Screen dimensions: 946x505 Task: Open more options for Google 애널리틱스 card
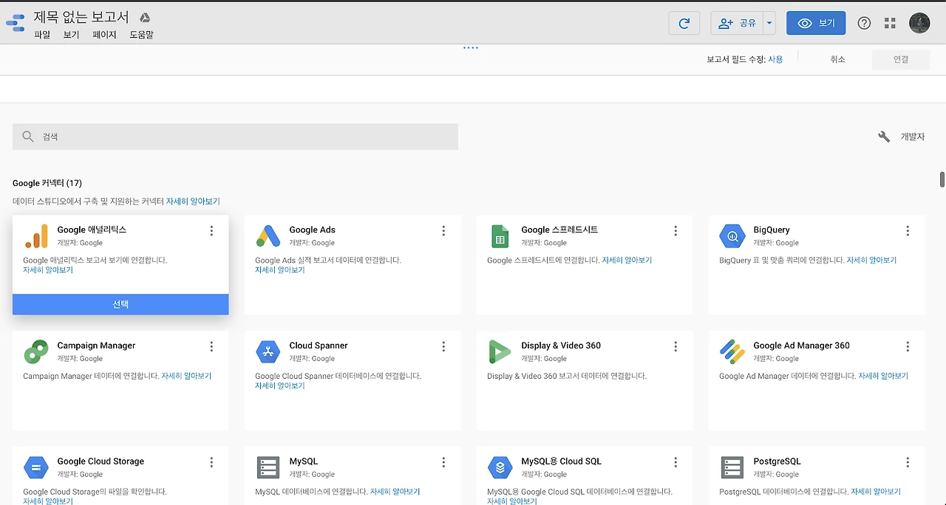[x=211, y=231]
